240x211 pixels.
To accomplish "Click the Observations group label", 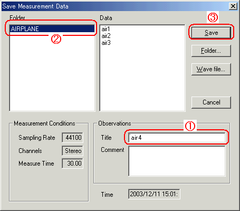I will [114, 123].
